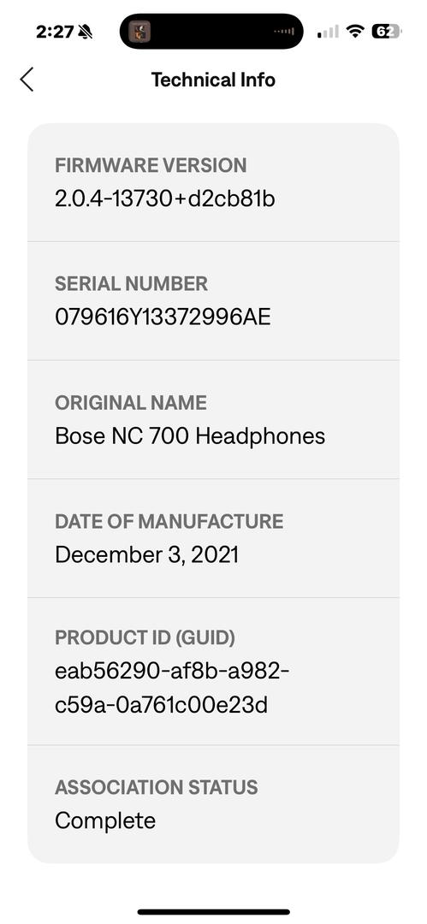
Task: Select firmware value 2.0.4-13730+d2cb81b
Action: [x=165, y=199]
